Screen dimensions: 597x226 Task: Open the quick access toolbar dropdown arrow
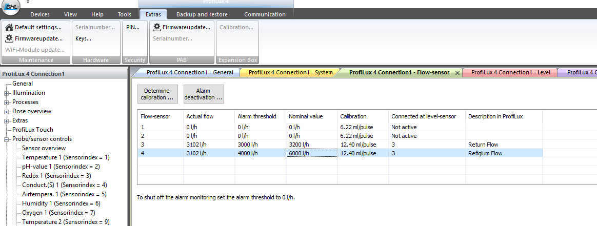28,2
